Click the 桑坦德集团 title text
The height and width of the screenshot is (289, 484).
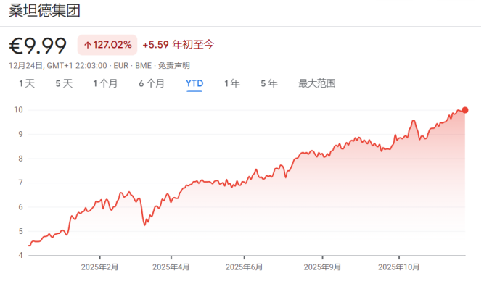coord(45,11)
